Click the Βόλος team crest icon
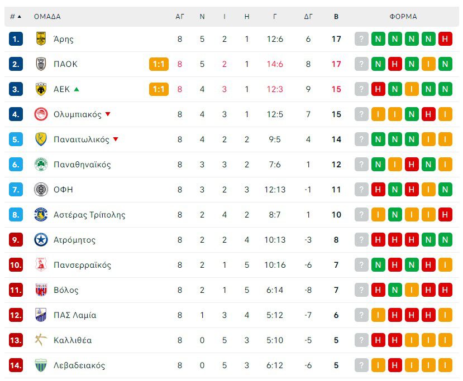Image resolution: width=463 pixels, height=381 pixels. pos(41,290)
